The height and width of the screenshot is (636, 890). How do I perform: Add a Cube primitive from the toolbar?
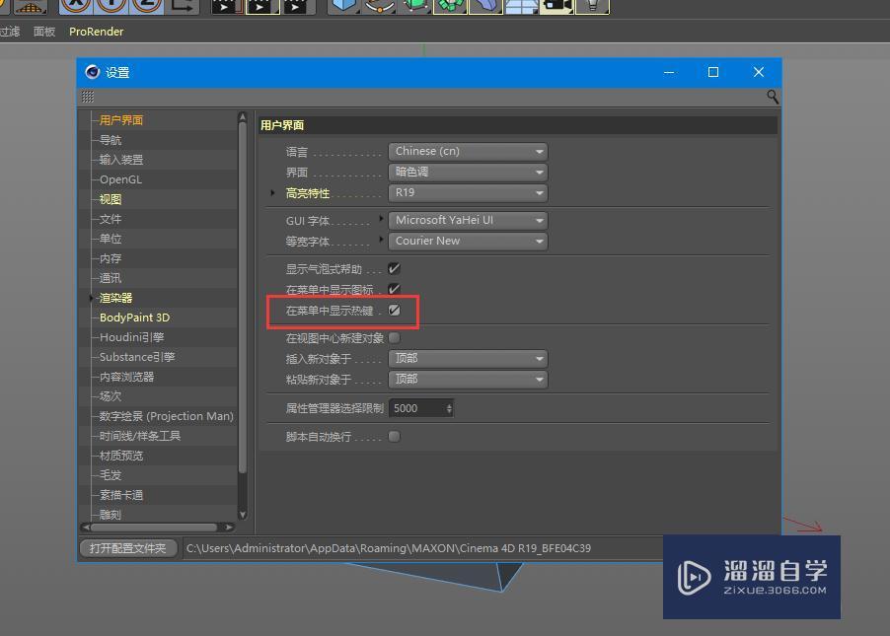(x=344, y=6)
